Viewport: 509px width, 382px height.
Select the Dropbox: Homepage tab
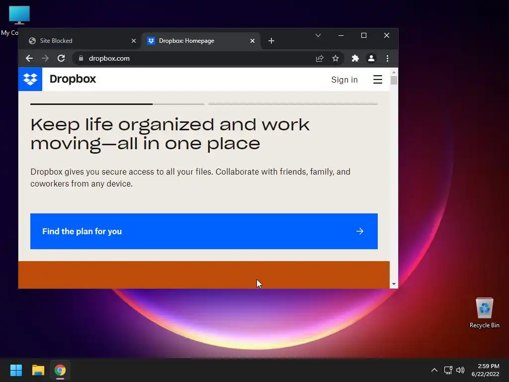click(201, 41)
